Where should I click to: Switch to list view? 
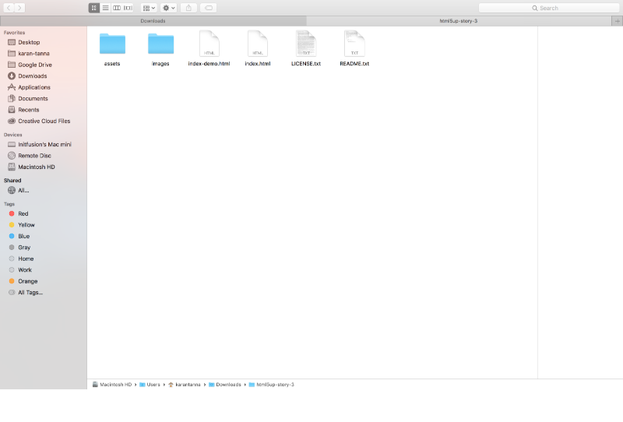click(105, 8)
